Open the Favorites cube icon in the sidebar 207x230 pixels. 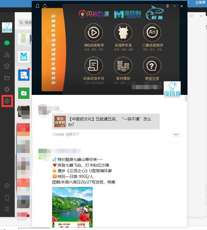click(x=7, y=66)
